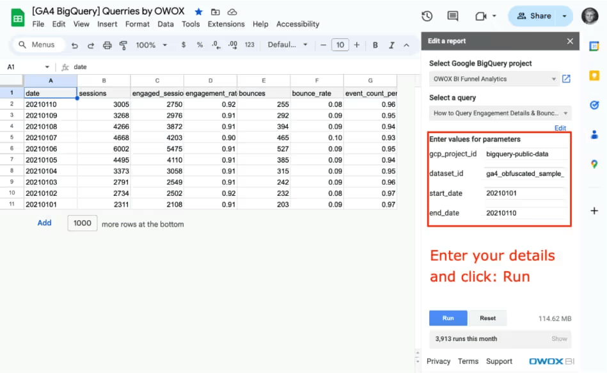
Task: Open the Data menu
Action: pyautogui.click(x=165, y=24)
